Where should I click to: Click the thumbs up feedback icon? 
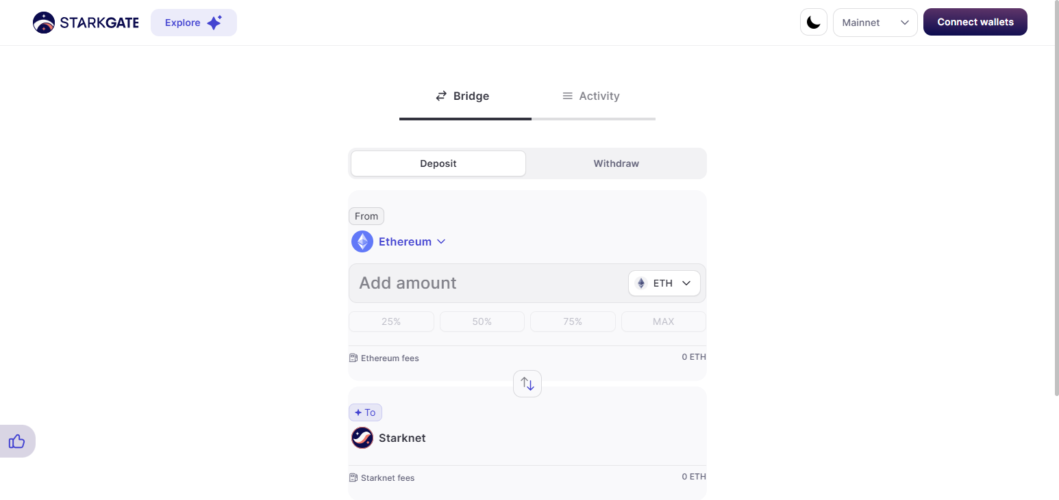pos(16,441)
